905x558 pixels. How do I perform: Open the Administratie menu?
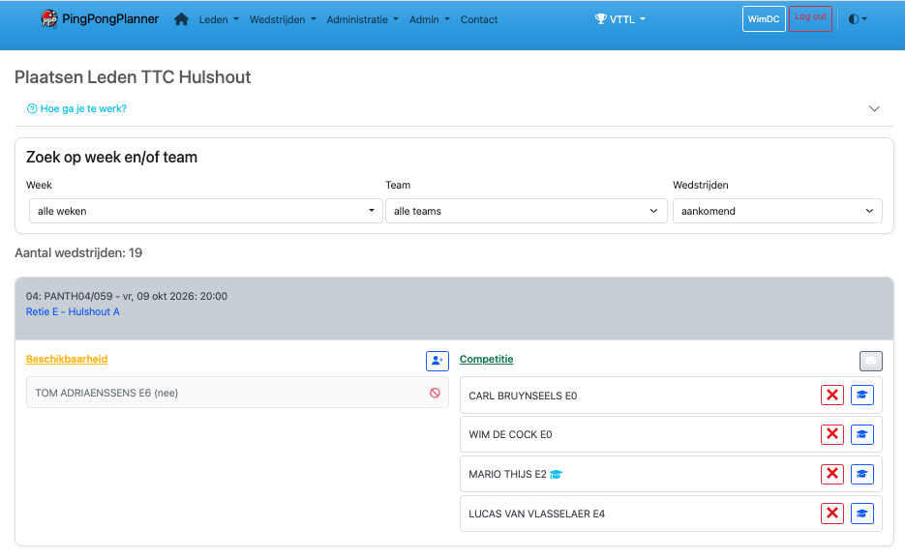click(x=362, y=19)
